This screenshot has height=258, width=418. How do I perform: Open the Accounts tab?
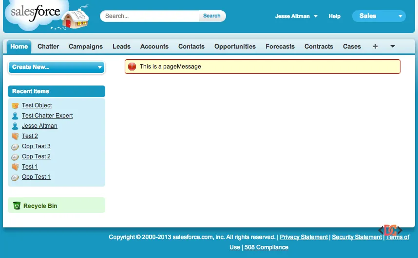[x=154, y=47]
